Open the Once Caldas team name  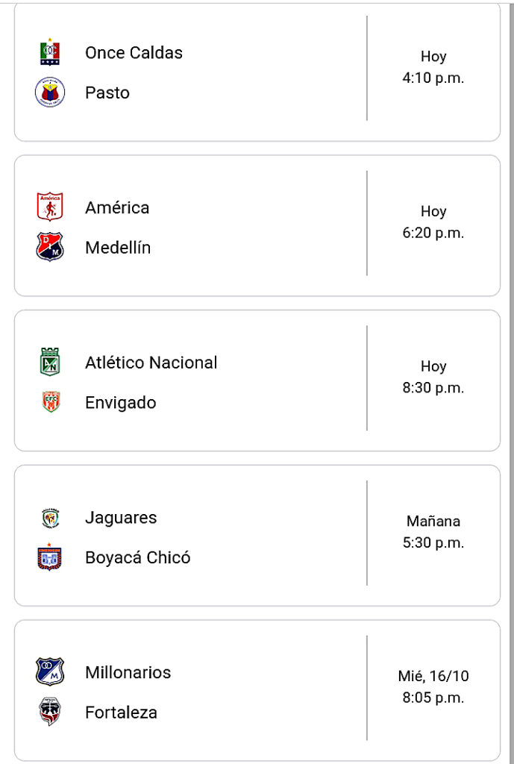[134, 53]
